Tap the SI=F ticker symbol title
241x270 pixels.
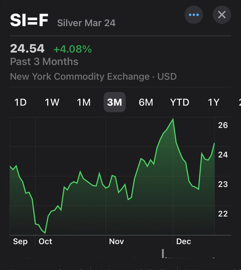pos(29,20)
